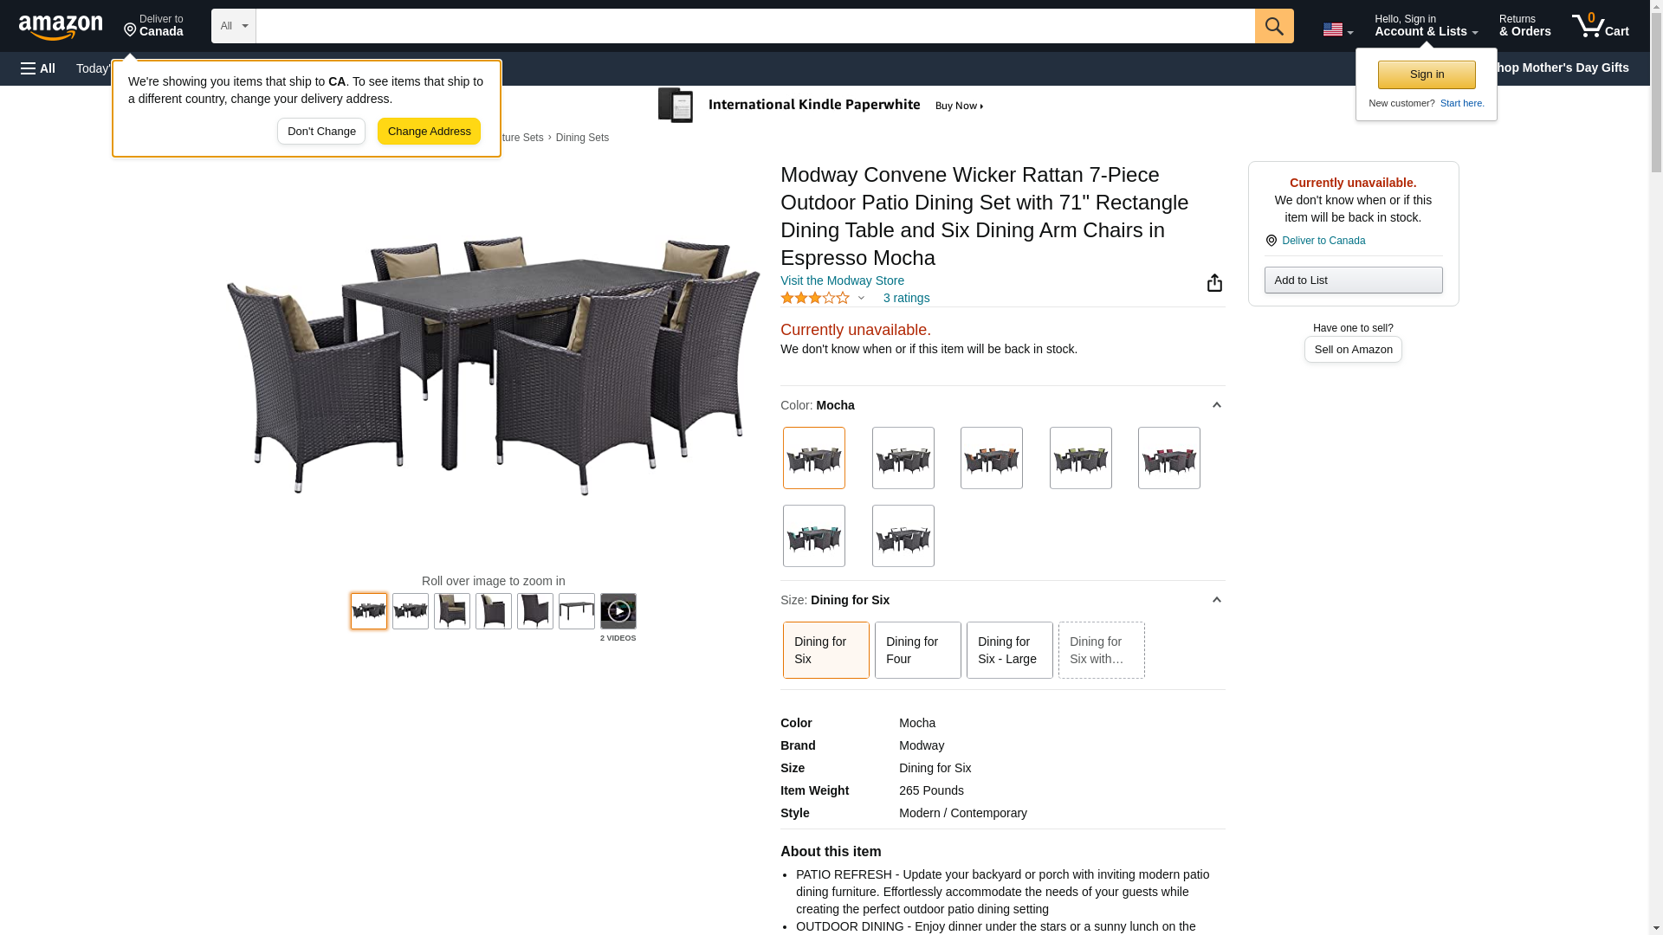
Task: Click the Amazon logo
Action: [x=61, y=27]
